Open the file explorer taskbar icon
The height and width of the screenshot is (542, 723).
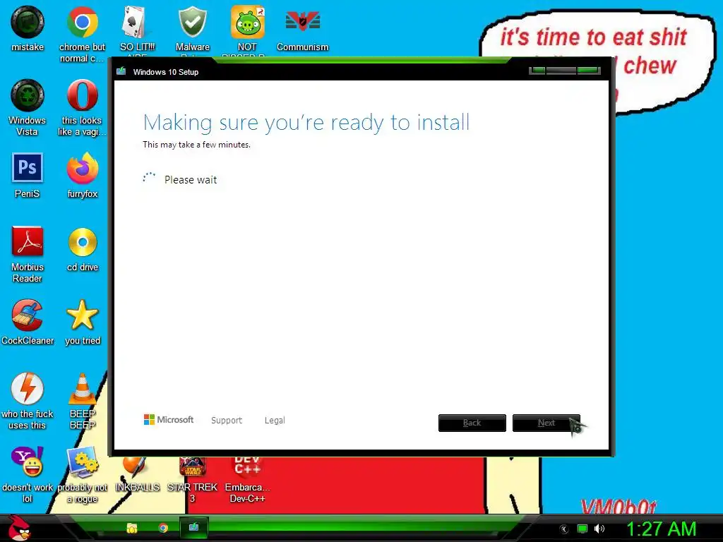point(132,528)
